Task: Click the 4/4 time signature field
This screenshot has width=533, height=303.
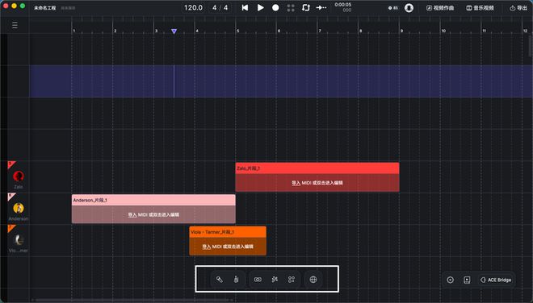Action: (220, 7)
